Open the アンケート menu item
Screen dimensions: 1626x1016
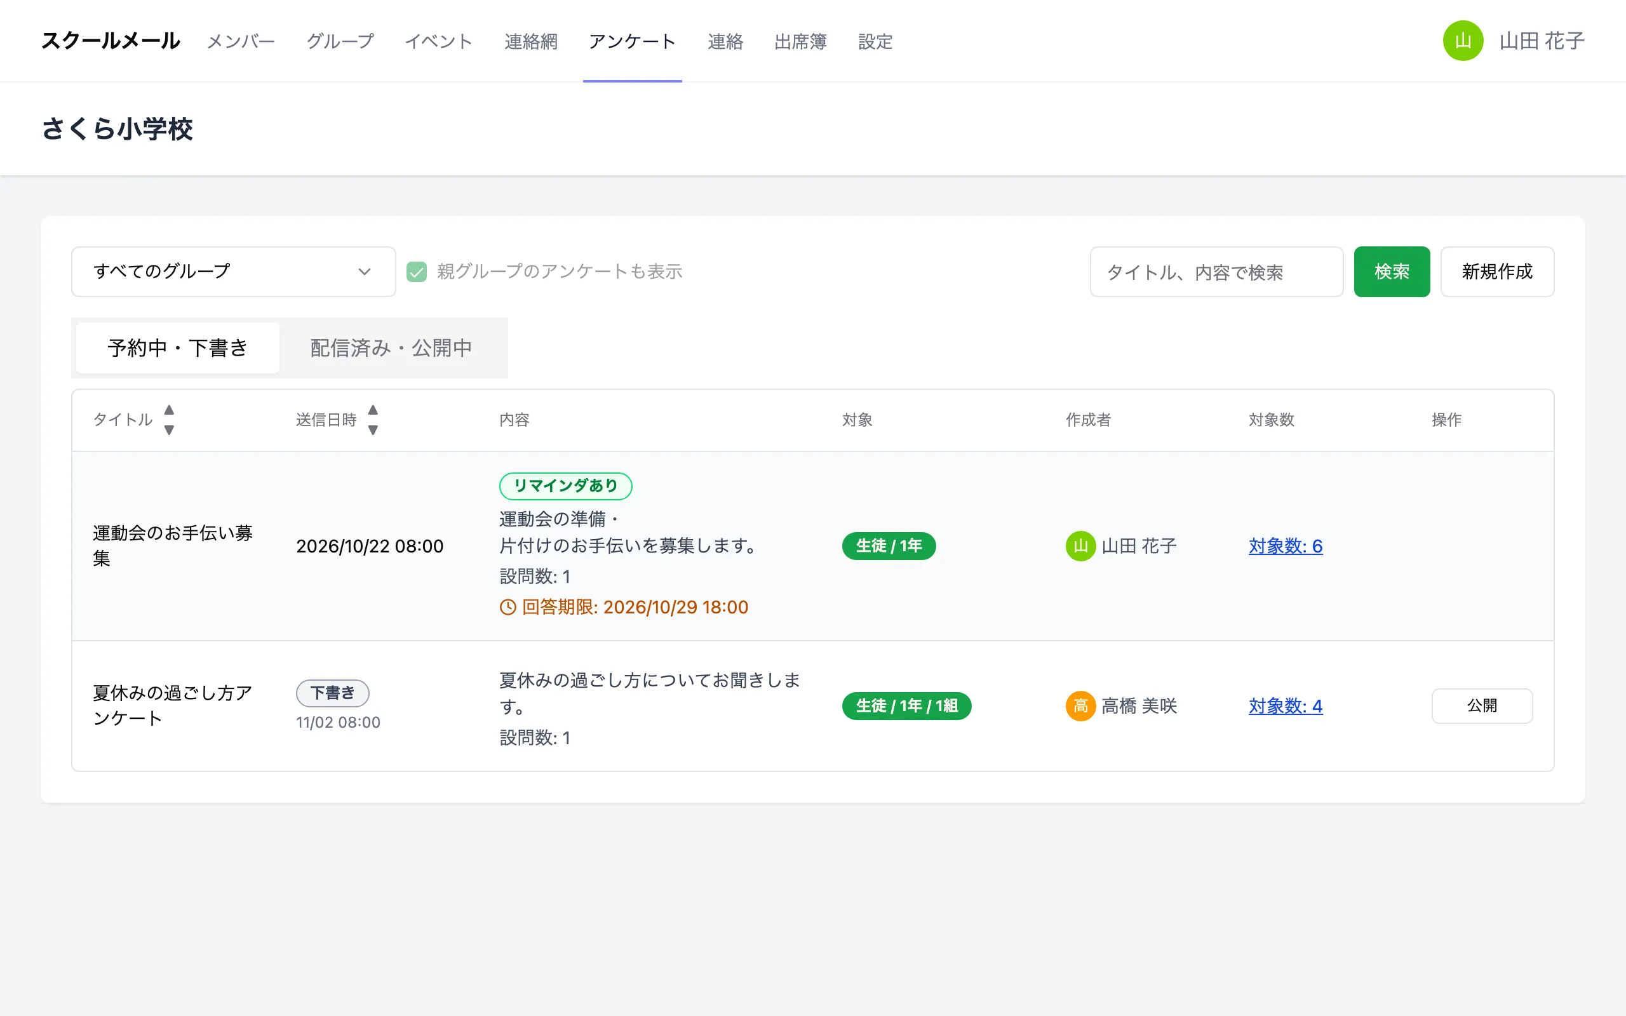click(632, 42)
